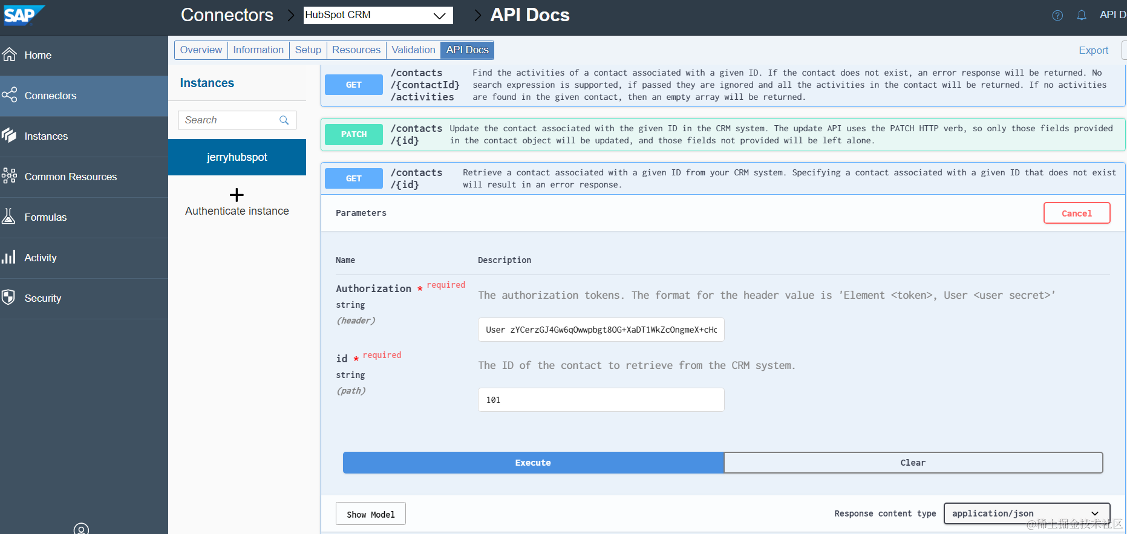The height and width of the screenshot is (534, 1127).
Task: Focus the Instances search field
Action: click(237, 120)
